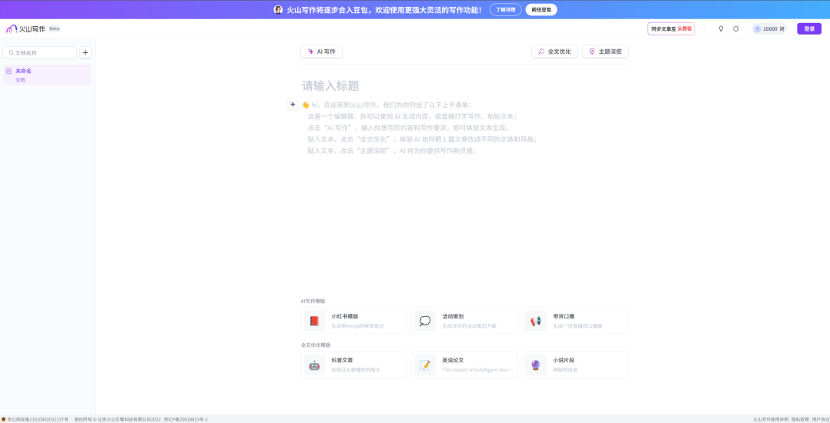Click the memo icon for 英语论文

425,365
